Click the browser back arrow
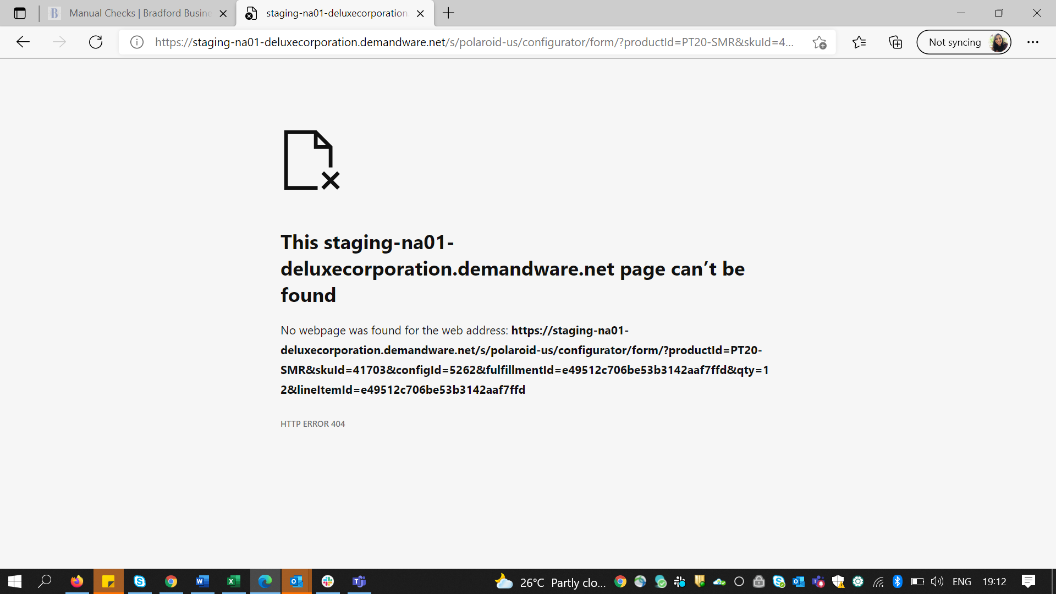Screen dimensions: 1056x594 point(23,42)
